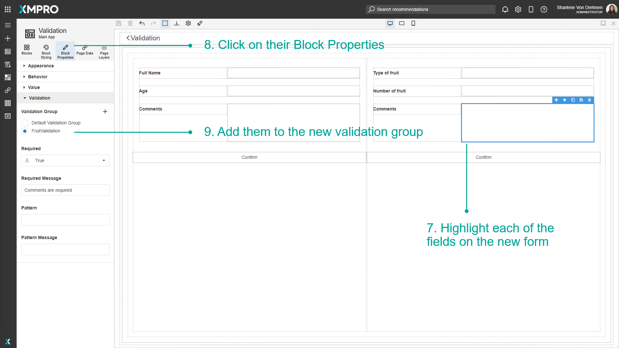Open the toolbar settings gear

pos(188,23)
